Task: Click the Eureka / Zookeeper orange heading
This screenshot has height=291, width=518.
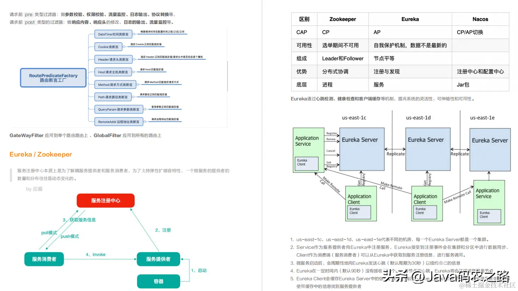Action: click(41, 154)
